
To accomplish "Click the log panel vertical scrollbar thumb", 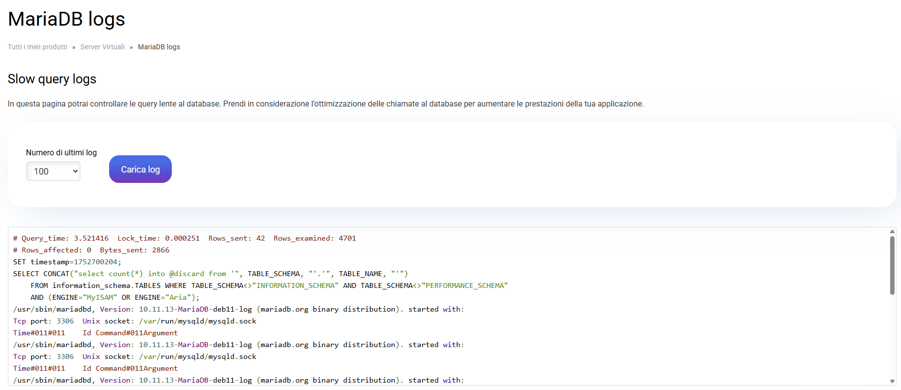I will tap(892, 265).
